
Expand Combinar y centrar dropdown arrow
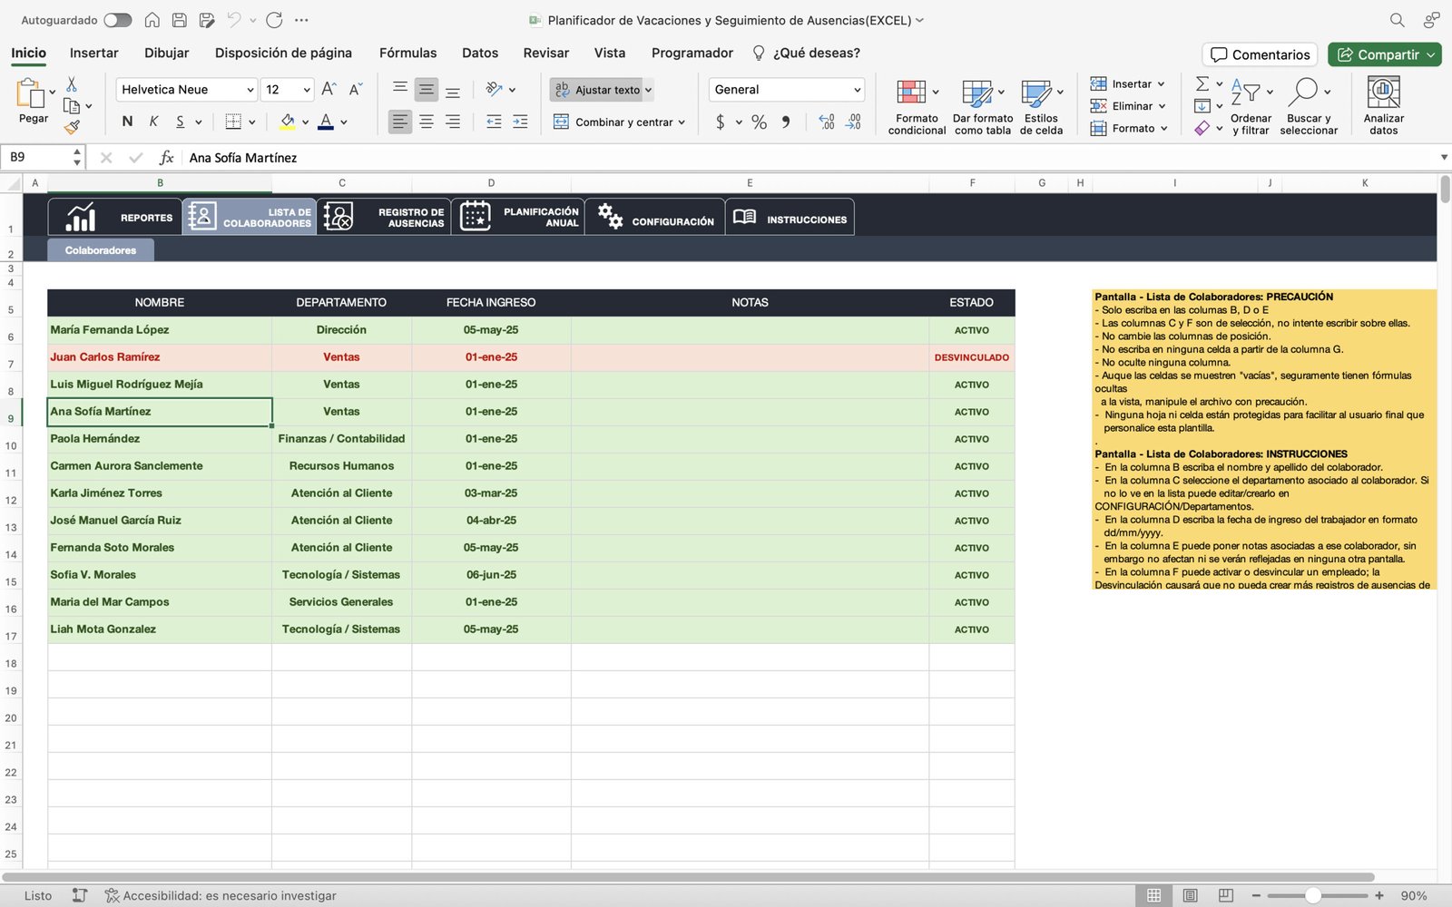682,122
